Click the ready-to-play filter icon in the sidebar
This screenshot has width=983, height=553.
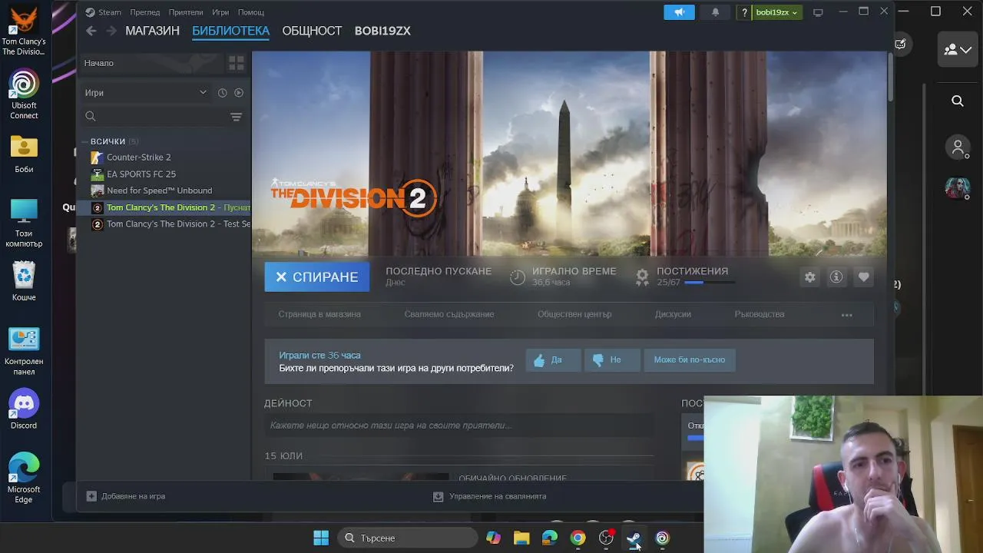[239, 93]
